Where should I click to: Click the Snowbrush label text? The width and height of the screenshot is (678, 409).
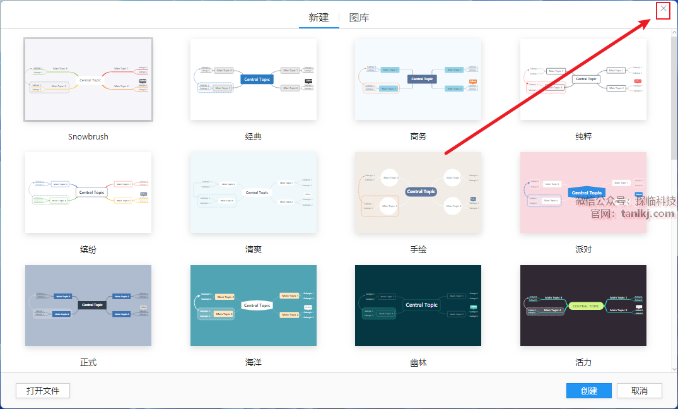[x=88, y=137]
